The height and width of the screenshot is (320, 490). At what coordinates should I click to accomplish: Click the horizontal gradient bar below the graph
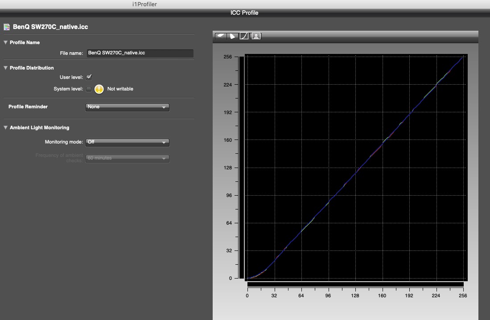355,284
